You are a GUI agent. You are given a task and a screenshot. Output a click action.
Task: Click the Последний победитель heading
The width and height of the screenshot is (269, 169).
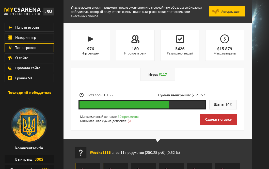coord(29,92)
